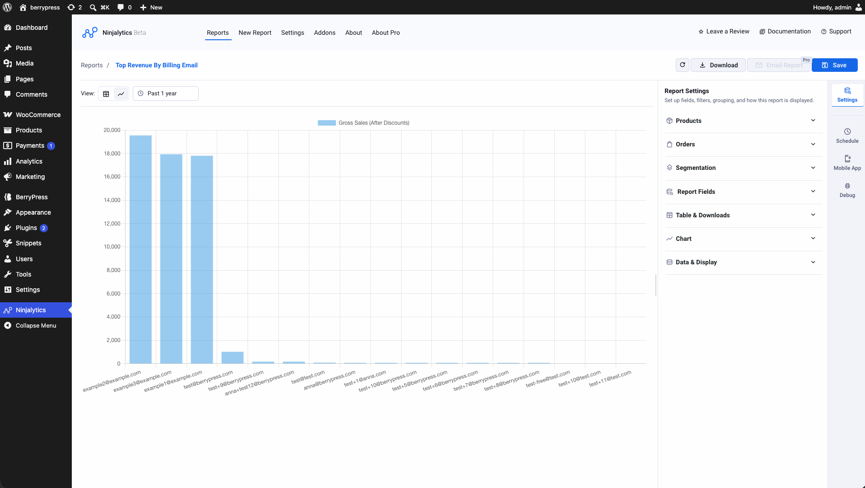Open the Payments menu item
Screen dimensions: 865x488
[36, 145]
